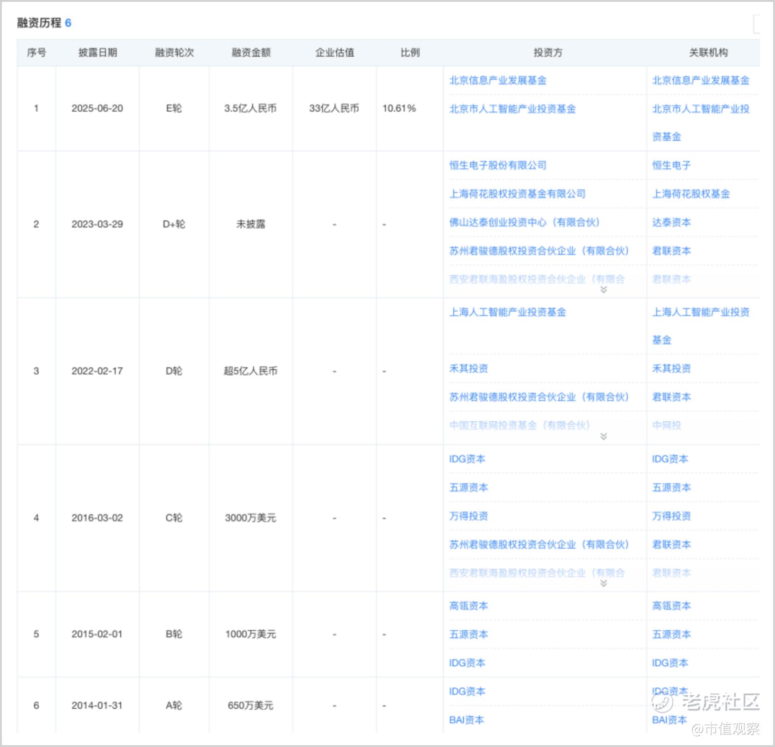This screenshot has width=775, height=747.
Task: Select the 33亿人民币 valuation cell
Action: coord(334,108)
